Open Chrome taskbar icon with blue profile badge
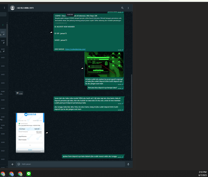 point(12,174)
